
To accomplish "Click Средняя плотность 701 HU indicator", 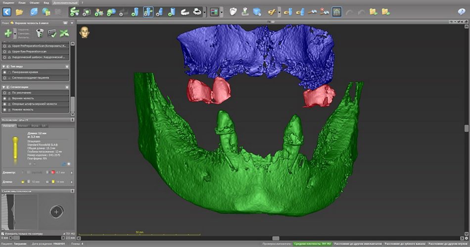I will (x=312, y=244).
